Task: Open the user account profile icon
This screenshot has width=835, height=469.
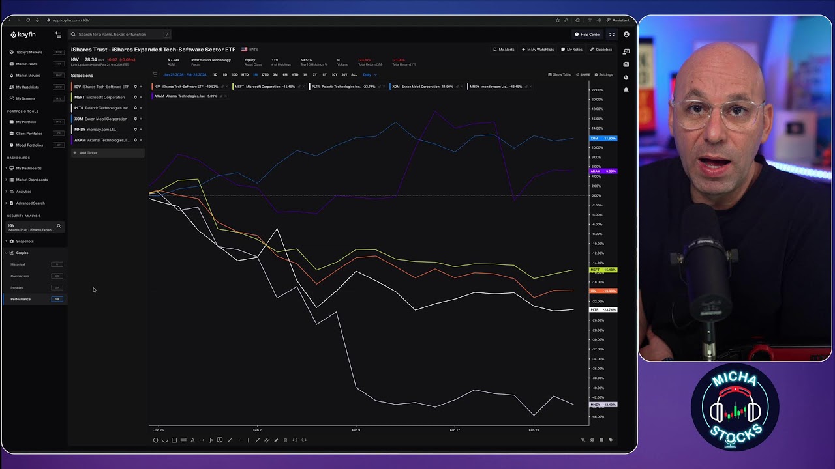Action: point(626,35)
